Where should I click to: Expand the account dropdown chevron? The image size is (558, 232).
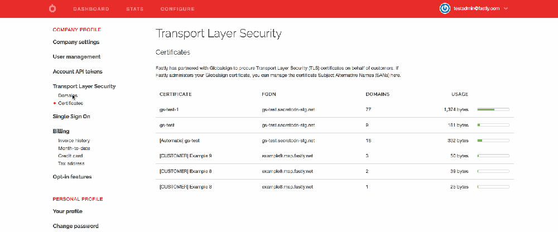click(506, 9)
